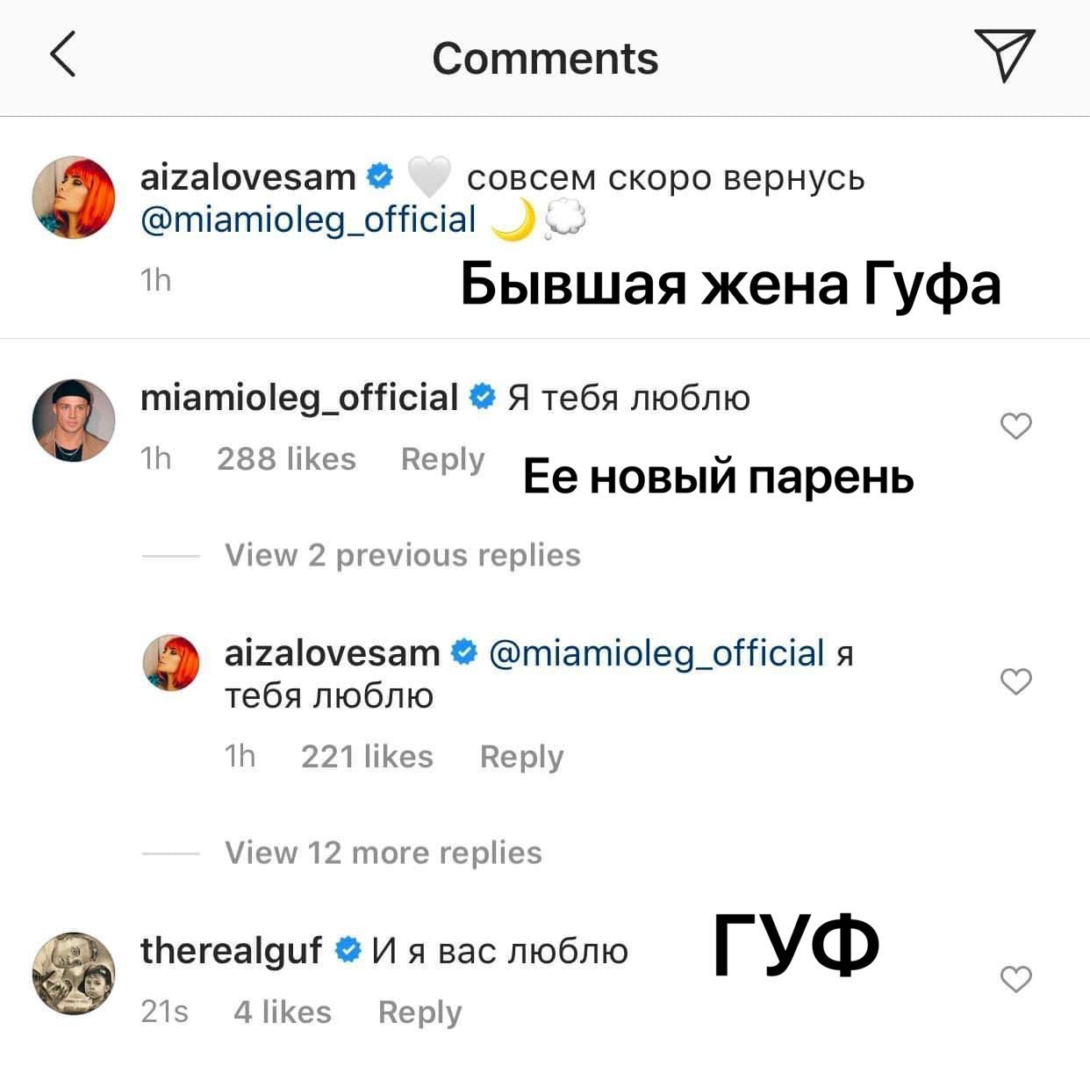Expand View 2 previous replies
This screenshot has width=1090, height=1080.
point(403,555)
